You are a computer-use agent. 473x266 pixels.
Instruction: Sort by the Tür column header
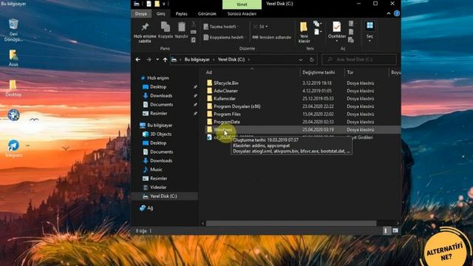click(350, 72)
